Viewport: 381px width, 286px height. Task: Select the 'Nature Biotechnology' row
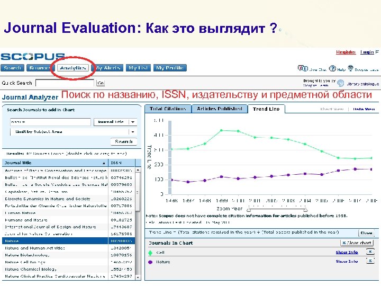click(x=68, y=255)
